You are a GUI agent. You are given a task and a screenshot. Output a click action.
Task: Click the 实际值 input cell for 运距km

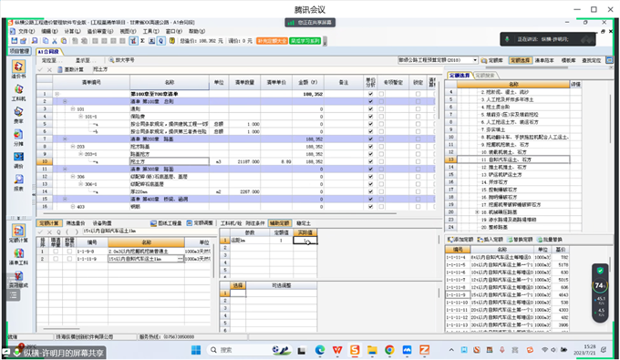pyautogui.click(x=305, y=241)
